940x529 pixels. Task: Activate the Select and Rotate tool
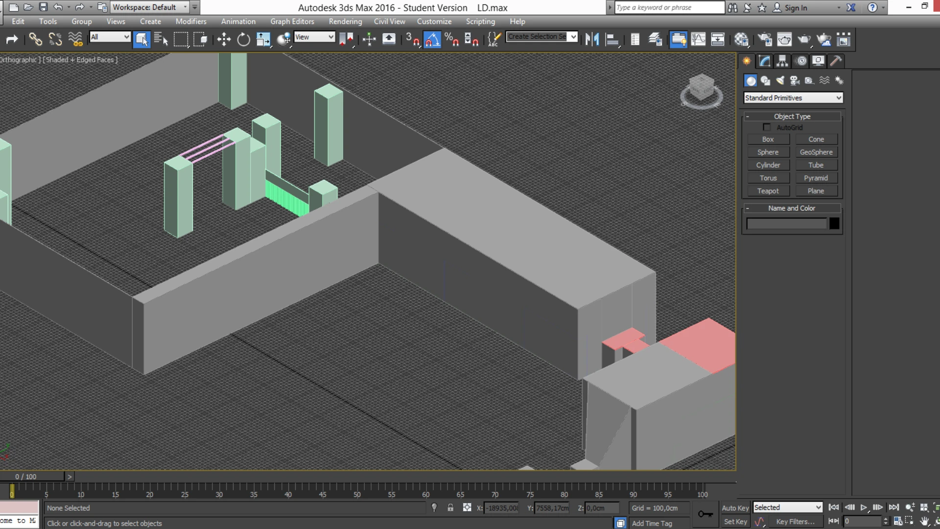pyautogui.click(x=243, y=40)
